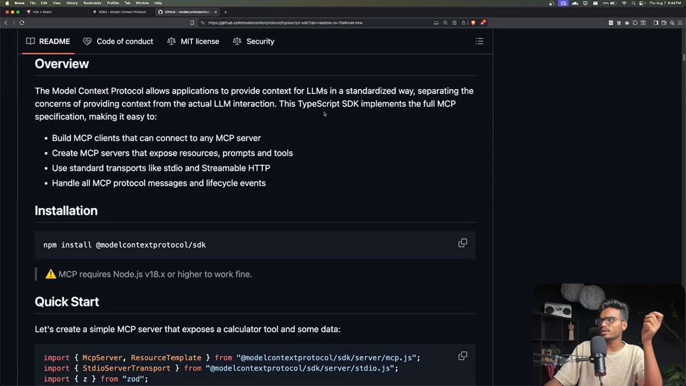
Task: Open the Brave application menu
Action: (19, 3)
